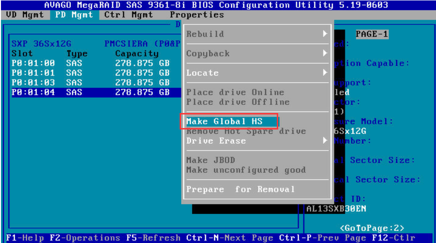Open the VD Mgmt tab
This screenshot has width=436, height=243.
[x=25, y=15]
